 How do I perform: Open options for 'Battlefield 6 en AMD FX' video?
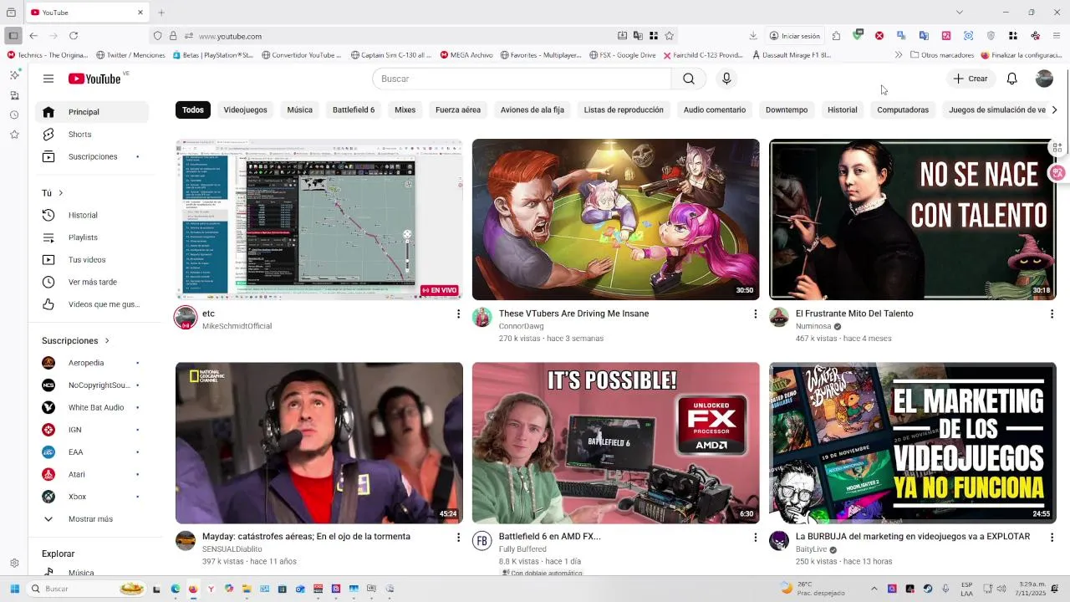click(x=755, y=537)
